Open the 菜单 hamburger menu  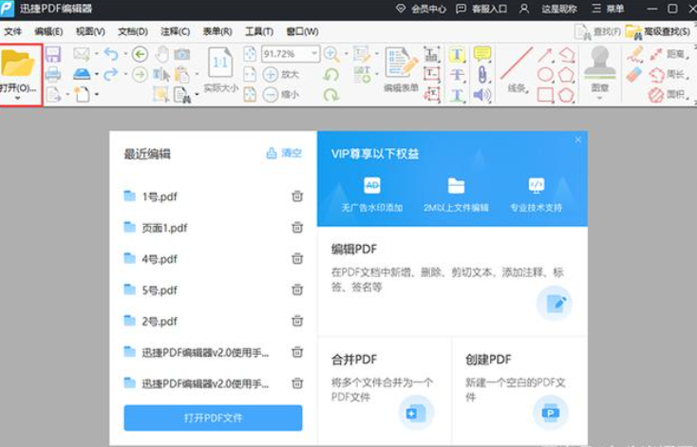tap(608, 9)
